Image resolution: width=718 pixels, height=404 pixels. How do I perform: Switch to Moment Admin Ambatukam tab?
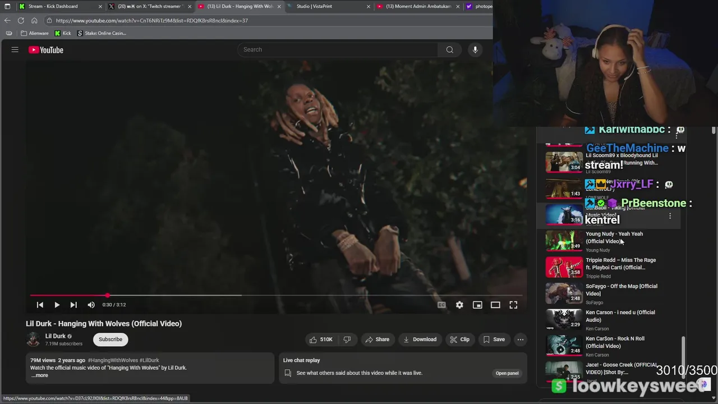coord(418,6)
